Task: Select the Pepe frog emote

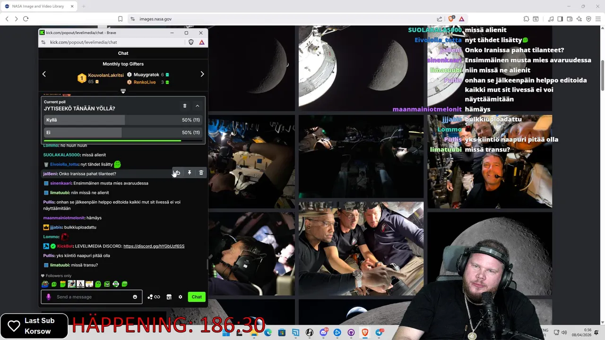Action: tap(45, 284)
